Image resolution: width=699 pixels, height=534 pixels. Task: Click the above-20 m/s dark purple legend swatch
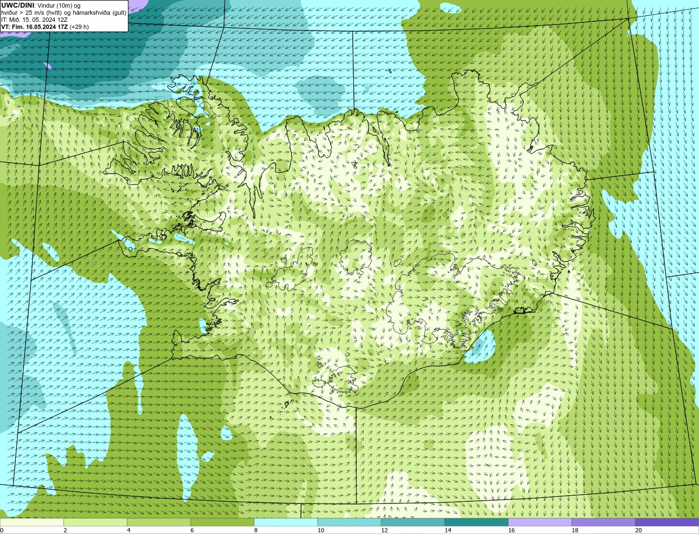point(667,522)
